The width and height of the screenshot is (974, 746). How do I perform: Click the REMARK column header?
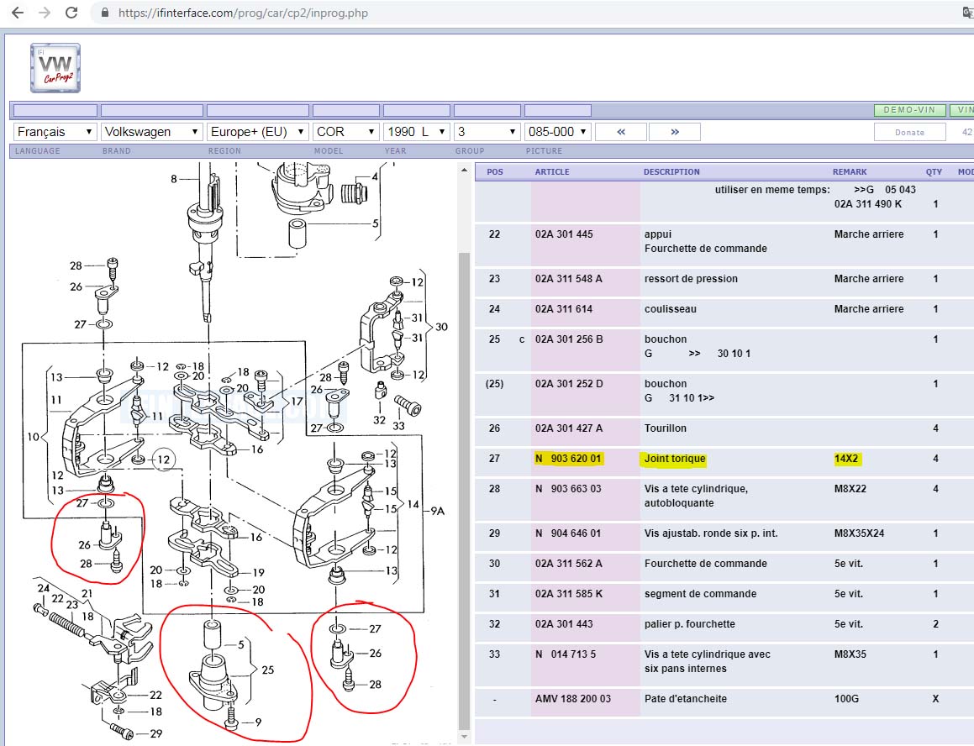click(x=850, y=172)
